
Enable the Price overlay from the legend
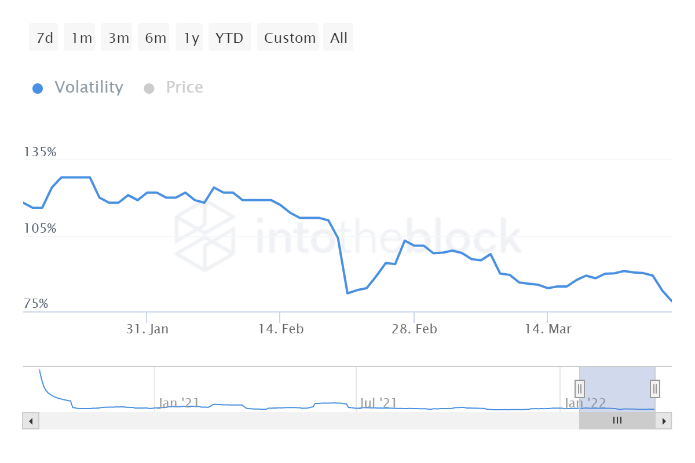click(184, 87)
